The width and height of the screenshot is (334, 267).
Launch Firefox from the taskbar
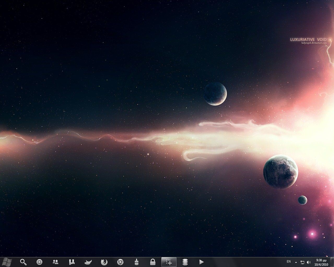tap(104, 262)
